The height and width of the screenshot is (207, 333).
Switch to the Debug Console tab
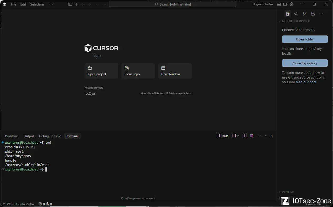[50, 136]
